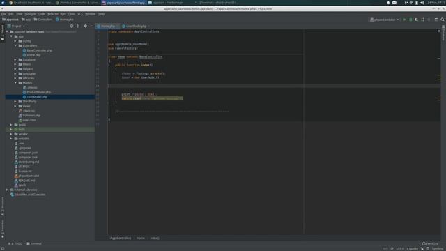Click the 4 spaces indent indicator

[x=412, y=249]
